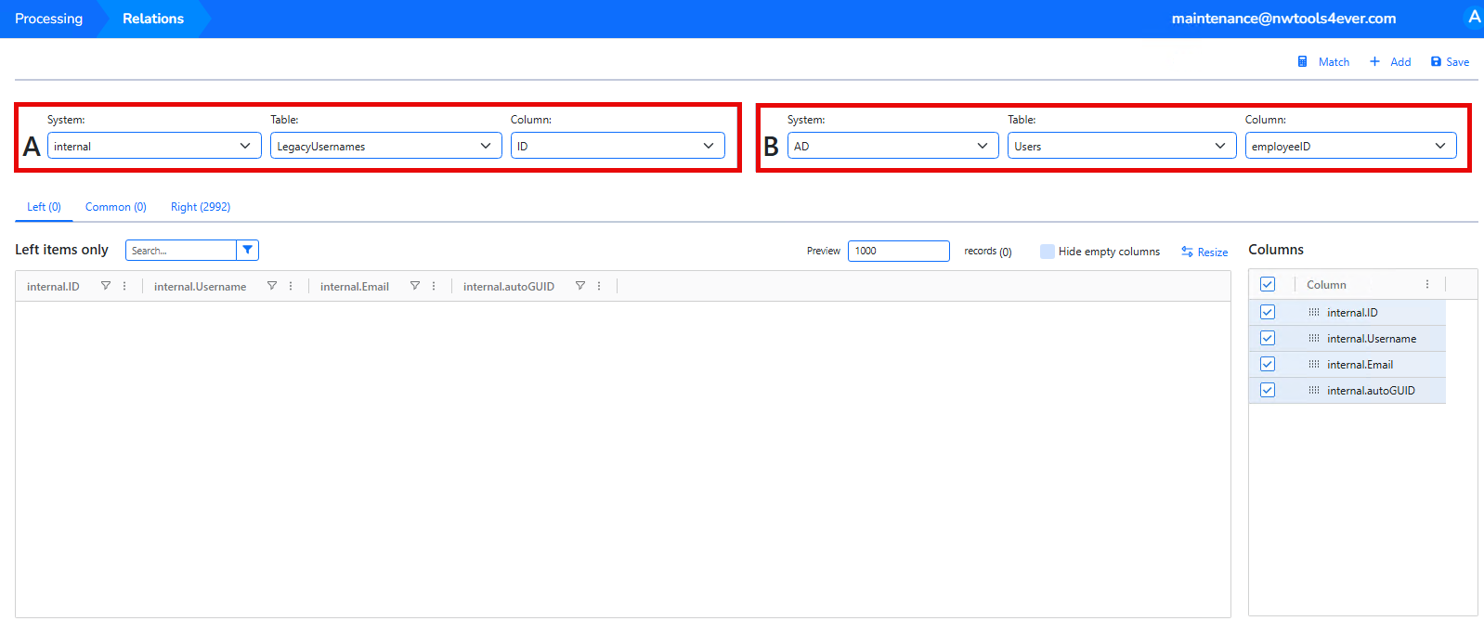Open filter for internal.Email column
The height and width of the screenshot is (634, 1484).
point(415,286)
